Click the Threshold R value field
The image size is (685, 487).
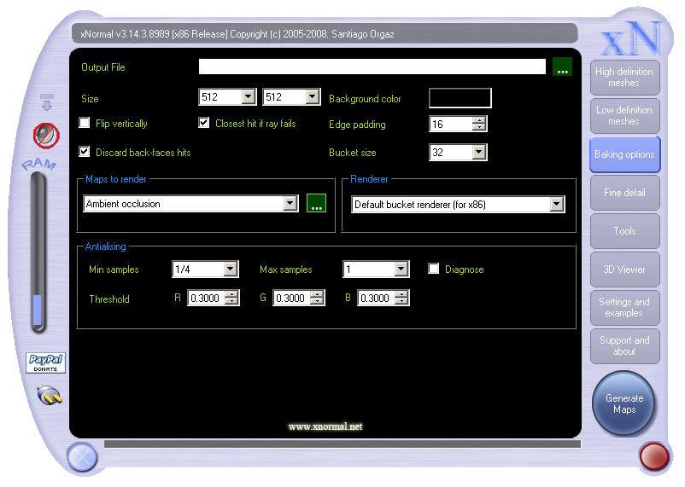[x=206, y=298]
